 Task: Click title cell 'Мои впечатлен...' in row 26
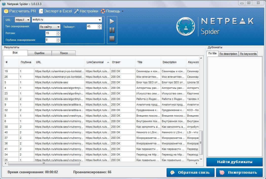coord(148,77)
